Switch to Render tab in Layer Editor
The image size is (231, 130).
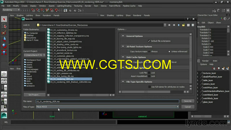(205, 61)
